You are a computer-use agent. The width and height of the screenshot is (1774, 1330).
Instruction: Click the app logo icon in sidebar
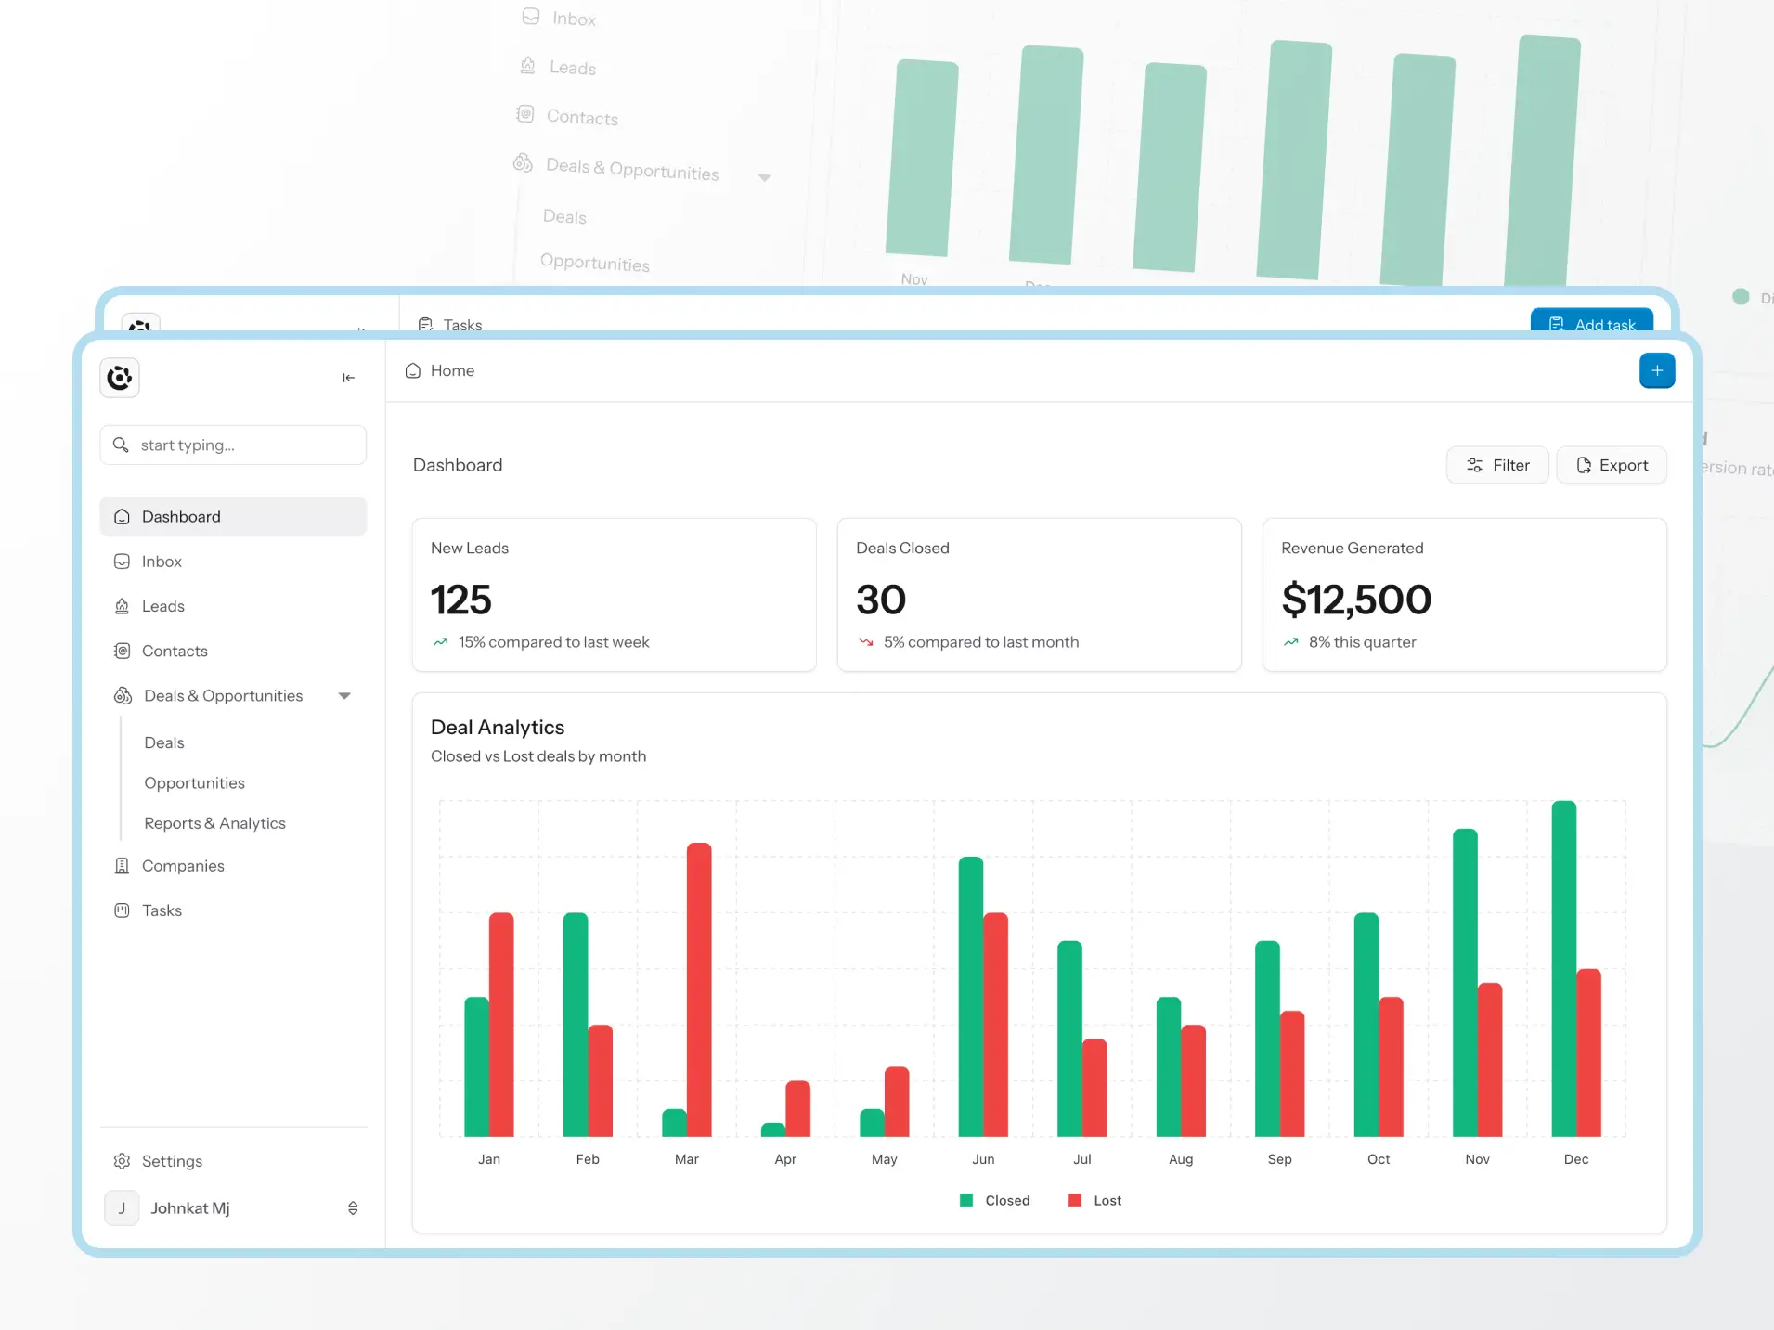point(120,378)
